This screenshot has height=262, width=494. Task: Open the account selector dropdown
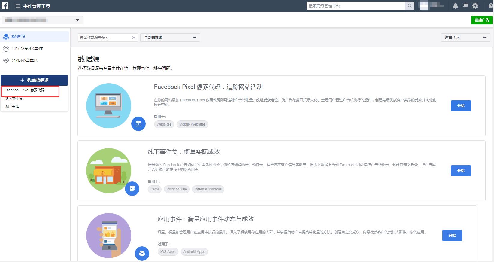(42, 20)
